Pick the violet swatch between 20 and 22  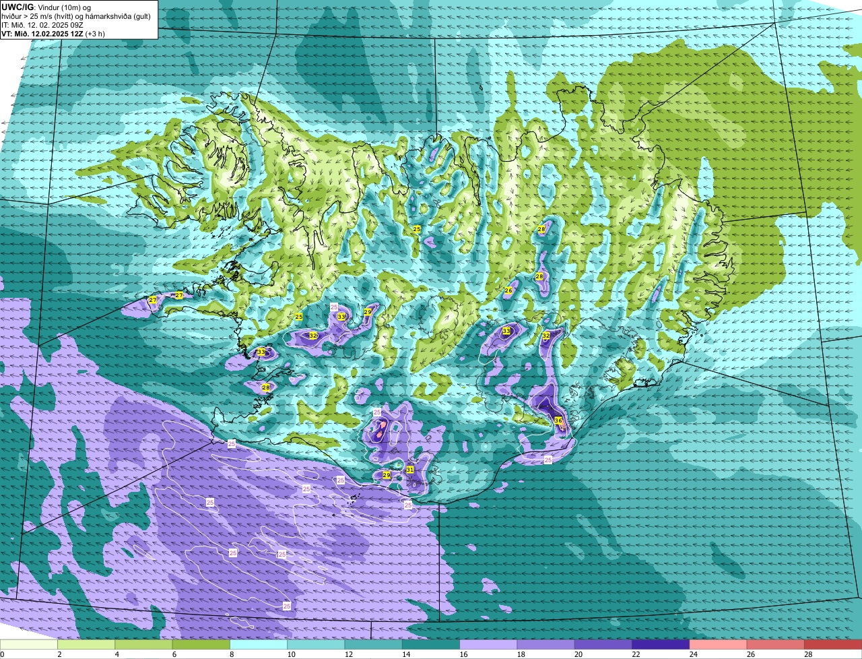tap(603, 645)
